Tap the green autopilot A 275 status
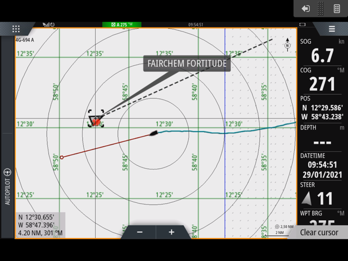The width and height of the screenshot is (348, 261). coord(122,24)
